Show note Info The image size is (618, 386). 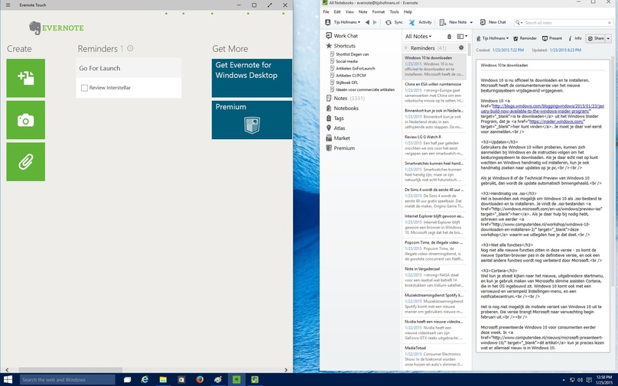click(x=574, y=38)
